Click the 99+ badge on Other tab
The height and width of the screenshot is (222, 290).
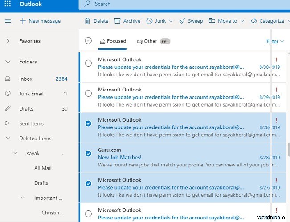pos(165,41)
